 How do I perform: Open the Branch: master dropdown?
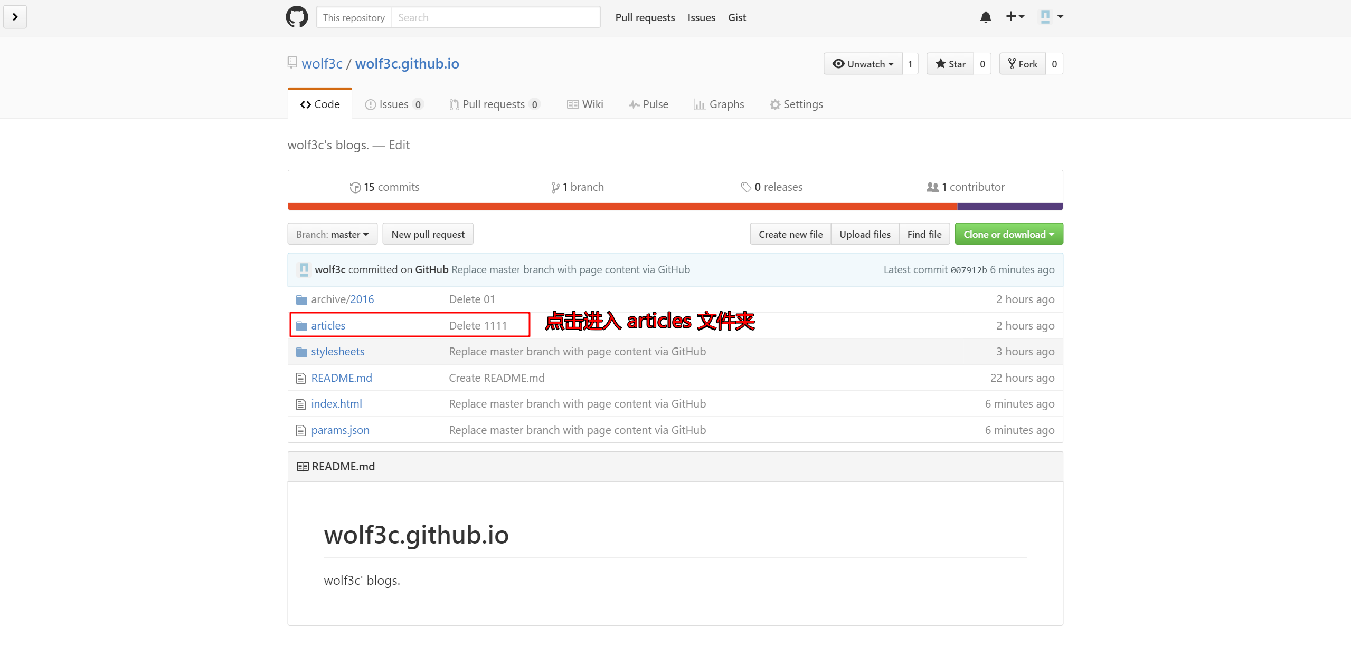[333, 234]
